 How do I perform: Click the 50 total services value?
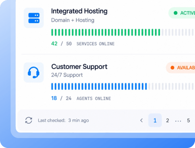(x=69, y=44)
